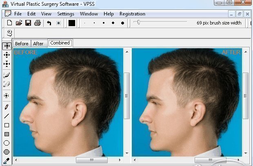Open the Registration menu
The image size is (253, 166).
coord(132,13)
